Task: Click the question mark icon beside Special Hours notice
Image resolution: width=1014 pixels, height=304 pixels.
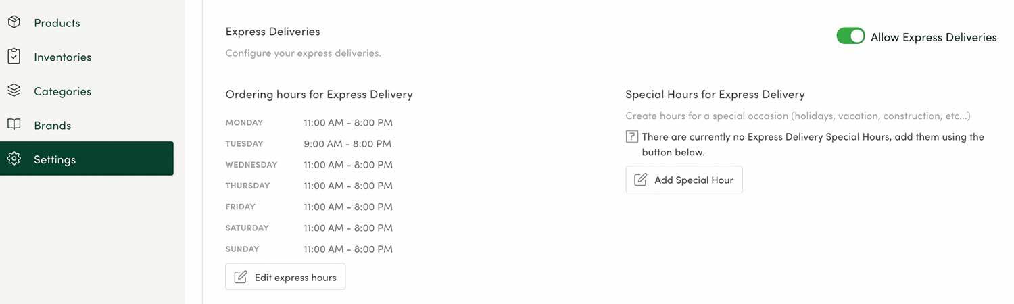Action: (631, 136)
